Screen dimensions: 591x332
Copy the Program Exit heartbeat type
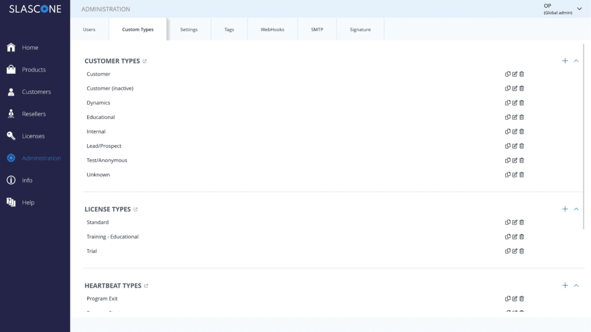tap(508, 299)
